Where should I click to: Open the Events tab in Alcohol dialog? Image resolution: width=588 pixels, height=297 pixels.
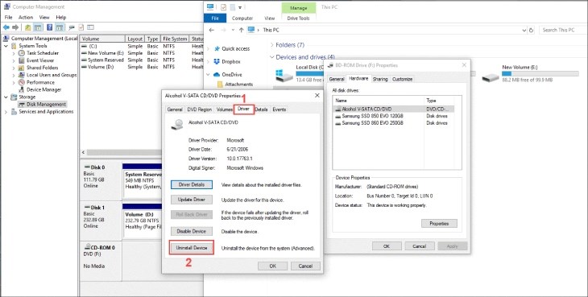tap(279, 109)
